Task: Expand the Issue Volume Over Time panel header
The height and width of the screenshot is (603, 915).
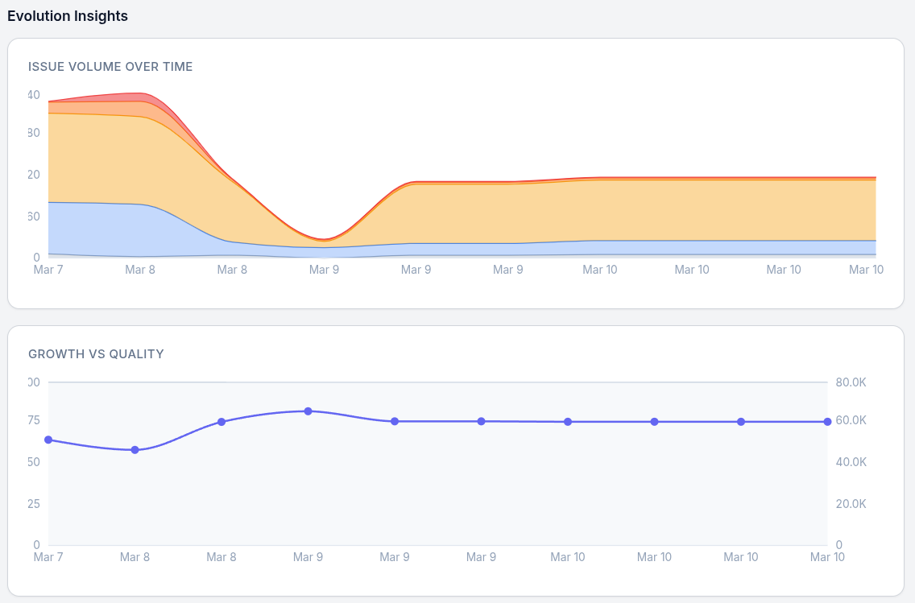Action: 110,67
